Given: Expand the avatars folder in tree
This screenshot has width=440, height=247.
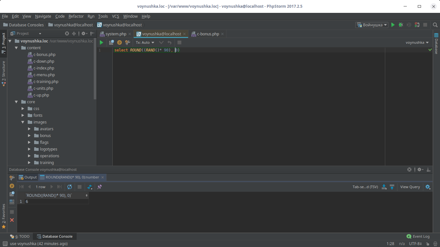Looking at the screenshot, I should [x=29, y=129].
